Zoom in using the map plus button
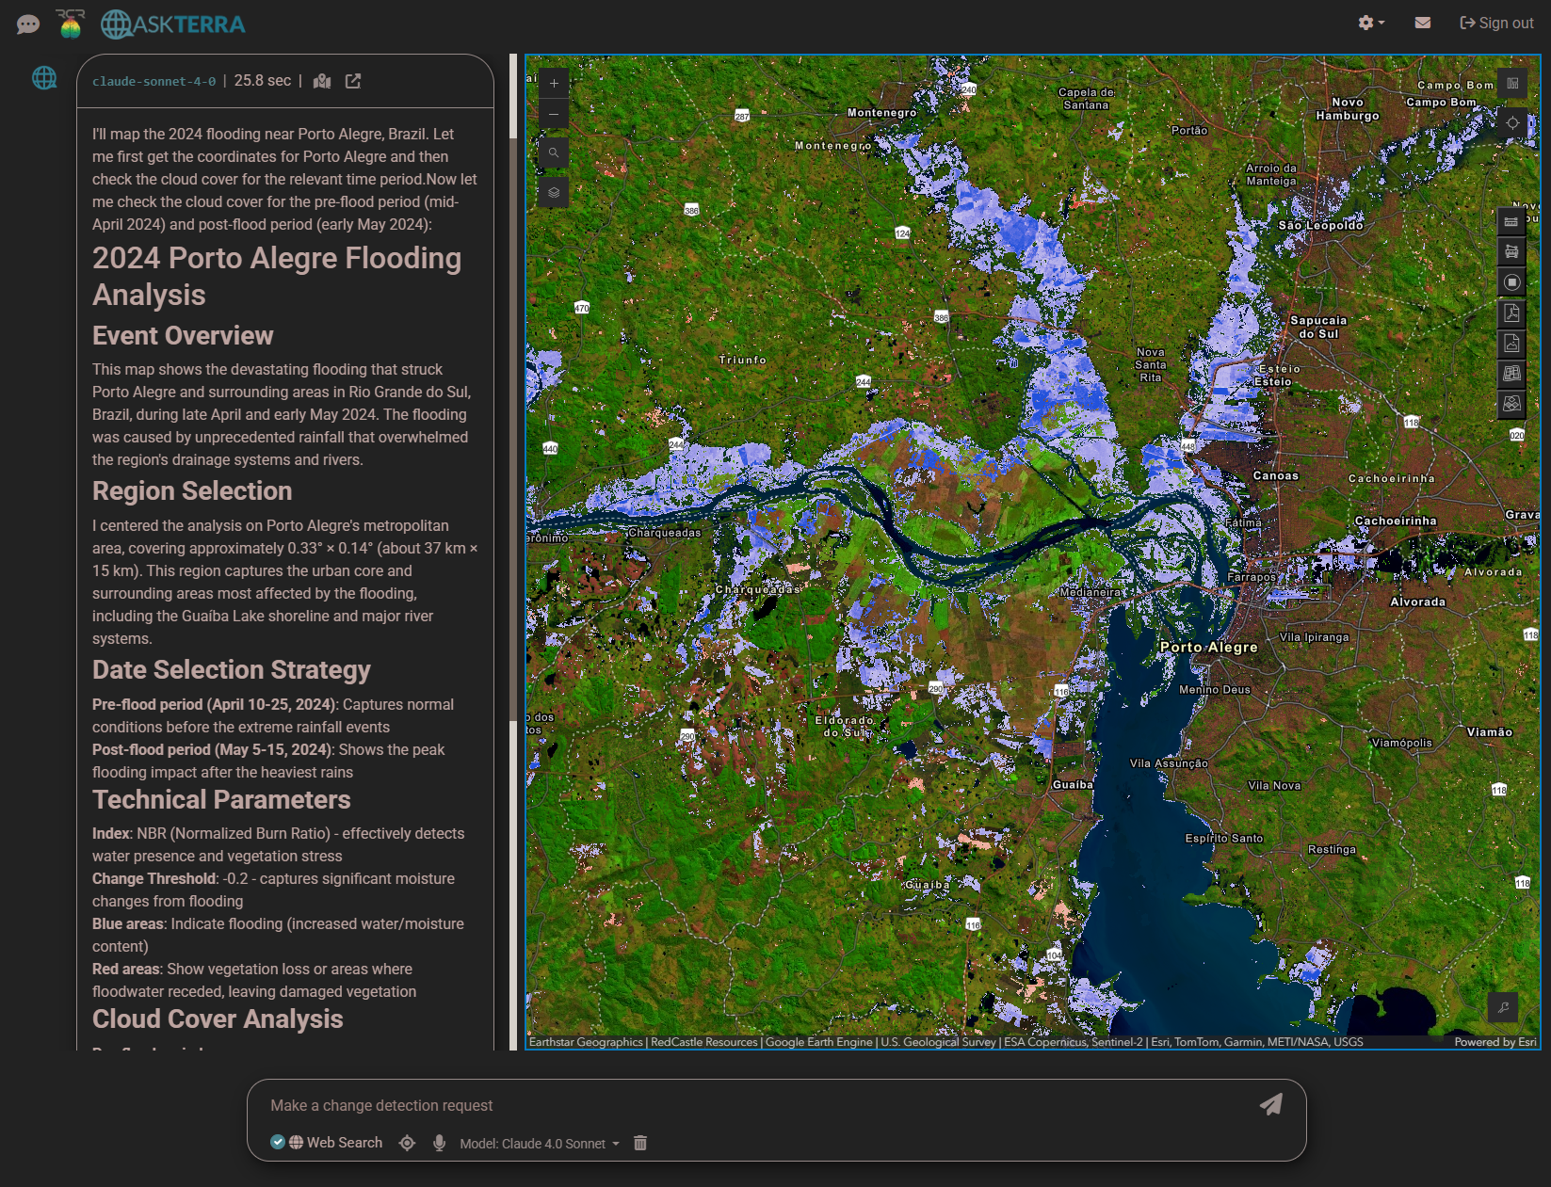The width and height of the screenshot is (1551, 1187). click(x=554, y=84)
